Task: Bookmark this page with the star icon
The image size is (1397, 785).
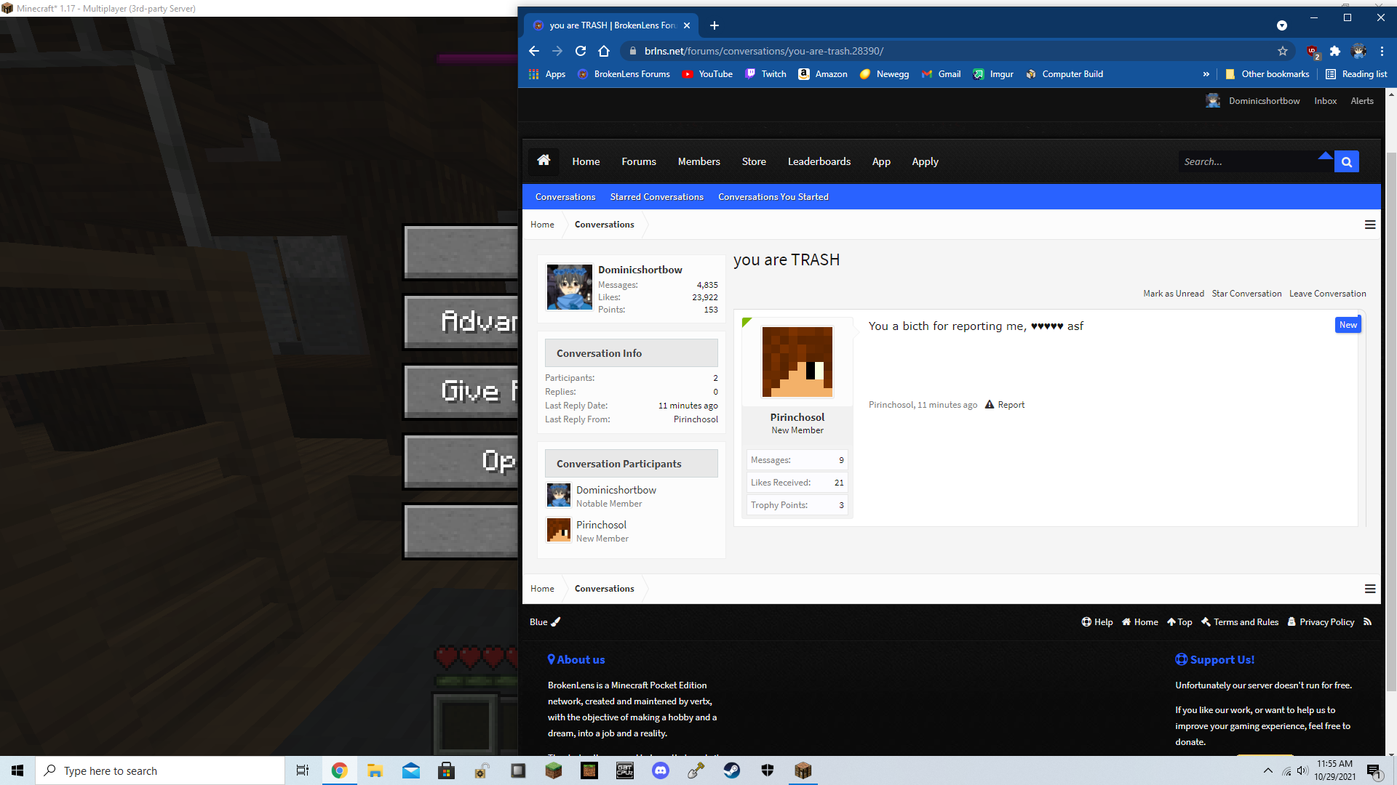Action: click(x=1283, y=51)
